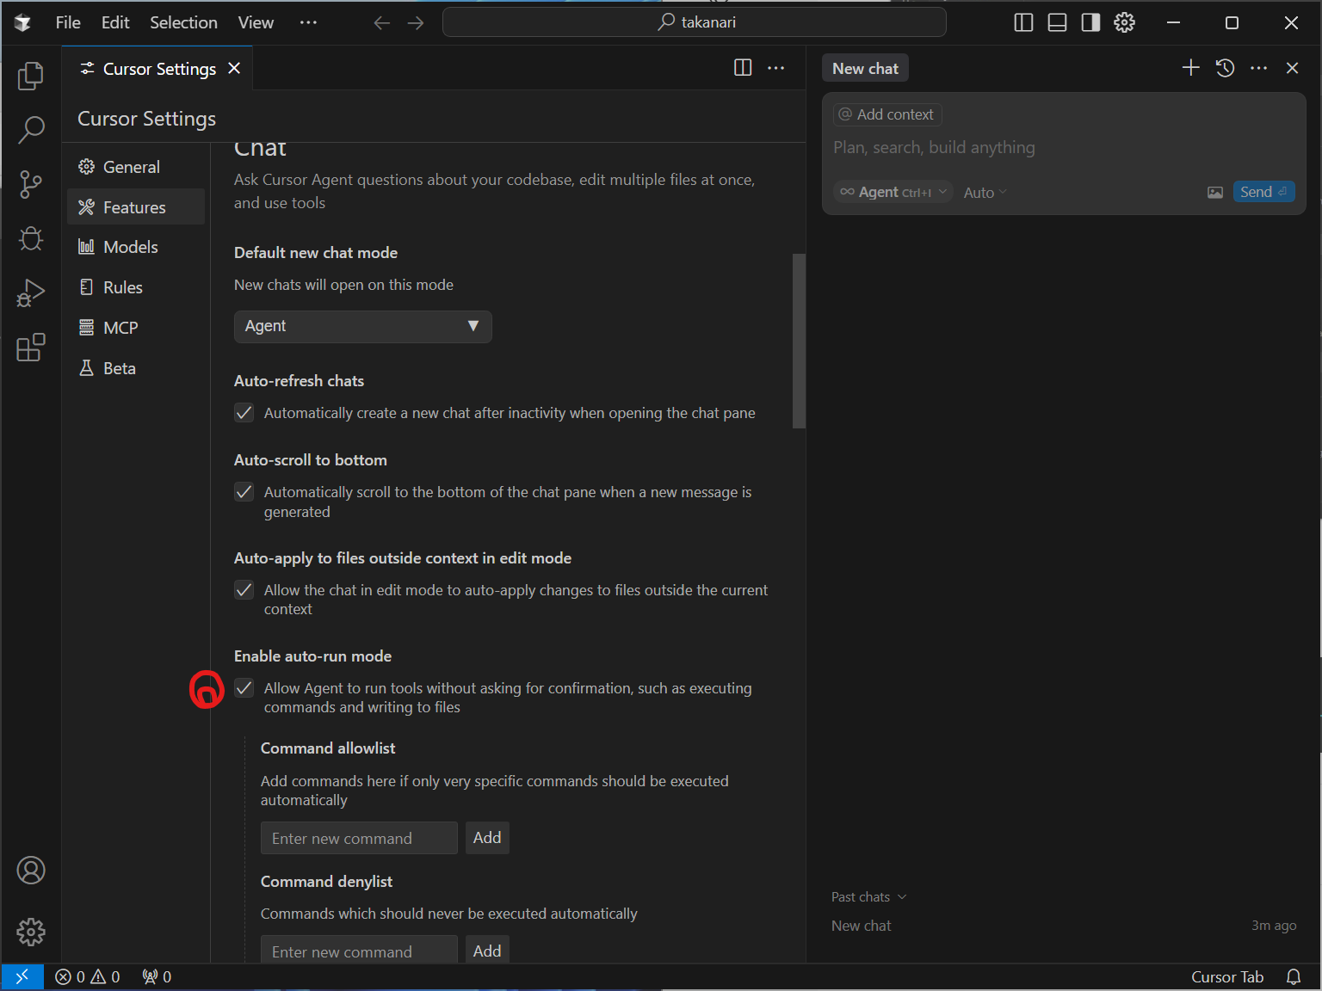Open the Manage gear in activity bar
The width and height of the screenshot is (1322, 991).
[31, 932]
